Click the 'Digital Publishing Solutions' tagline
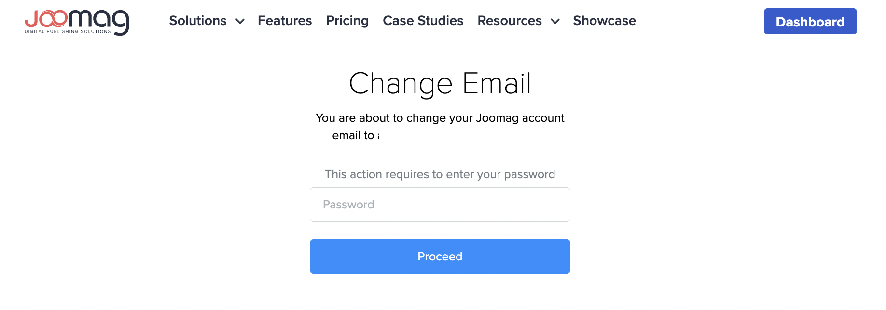The height and width of the screenshot is (310, 886). pyautogui.click(x=68, y=32)
